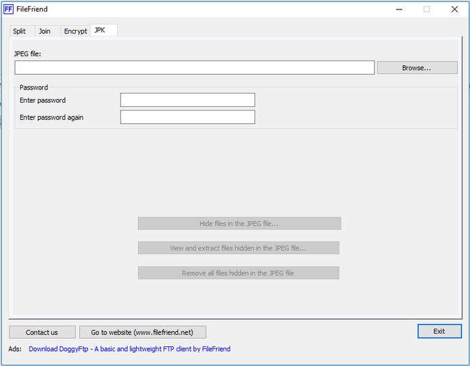470x366 pixels.
Task: Click Remove all files hidden in JPEG button
Action: [238, 273]
